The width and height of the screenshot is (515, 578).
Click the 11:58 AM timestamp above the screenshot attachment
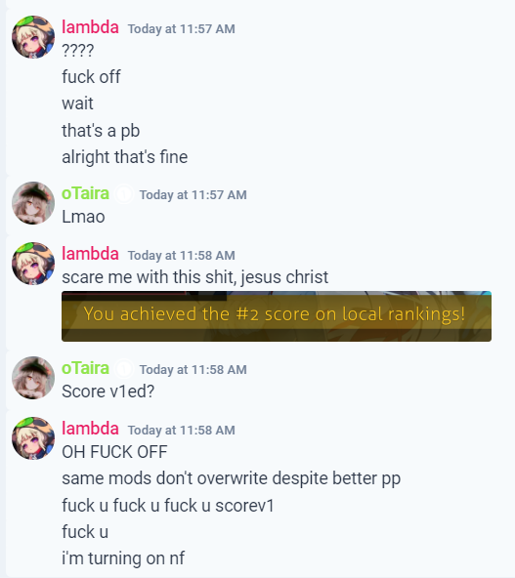coord(181,255)
